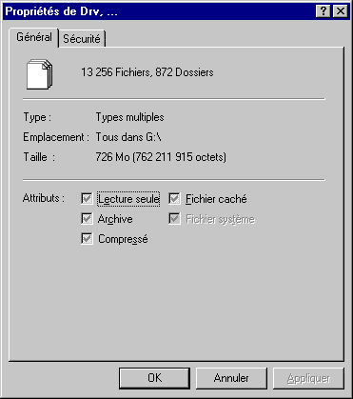Toggle the Archive attribute checkbox
The image size is (353, 399).
click(87, 219)
